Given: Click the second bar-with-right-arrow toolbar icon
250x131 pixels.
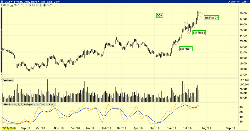Looking at the screenshot, I should pyautogui.click(x=37, y=5).
